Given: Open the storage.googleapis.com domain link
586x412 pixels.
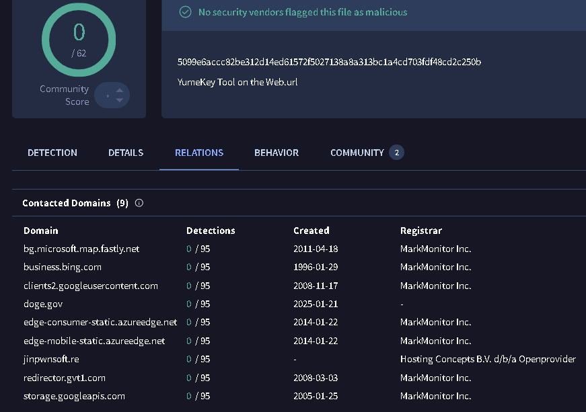Looking at the screenshot, I should point(74,396).
